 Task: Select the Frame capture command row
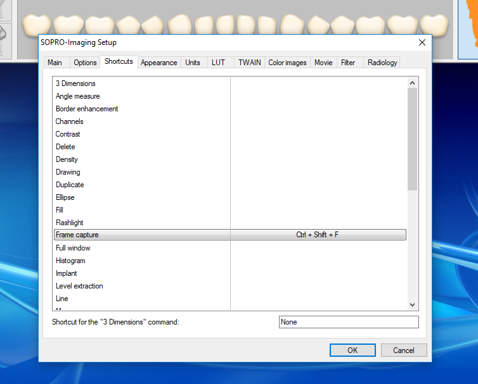coord(230,235)
